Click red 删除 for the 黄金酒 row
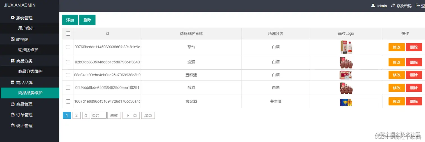 pyautogui.click(x=414, y=101)
